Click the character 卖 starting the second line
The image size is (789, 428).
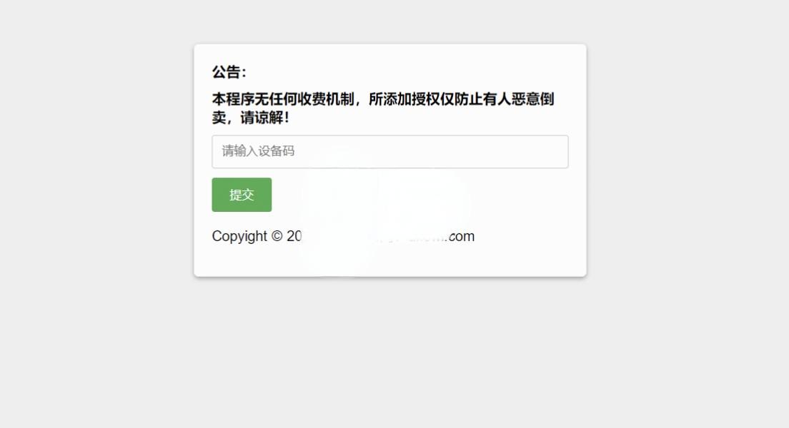click(x=219, y=118)
